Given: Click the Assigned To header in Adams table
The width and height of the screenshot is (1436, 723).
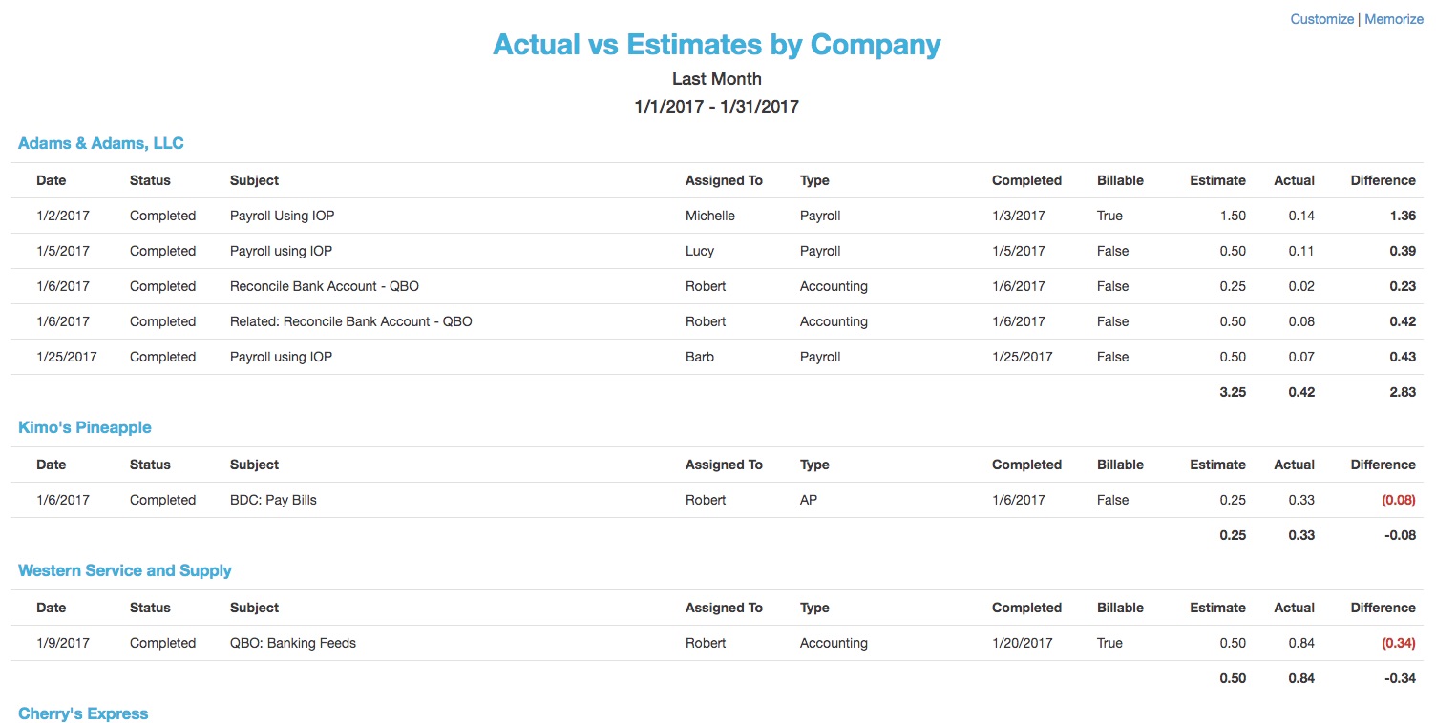Looking at the screenshot, I should pos(724,180).
